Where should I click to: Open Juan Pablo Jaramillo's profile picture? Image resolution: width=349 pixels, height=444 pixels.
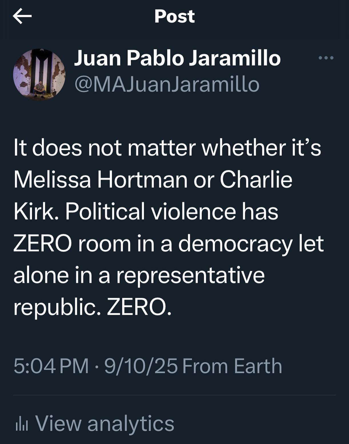click(39, 74)
